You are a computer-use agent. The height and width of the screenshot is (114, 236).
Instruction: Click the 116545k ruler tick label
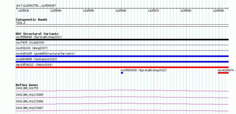click(89, 11)
